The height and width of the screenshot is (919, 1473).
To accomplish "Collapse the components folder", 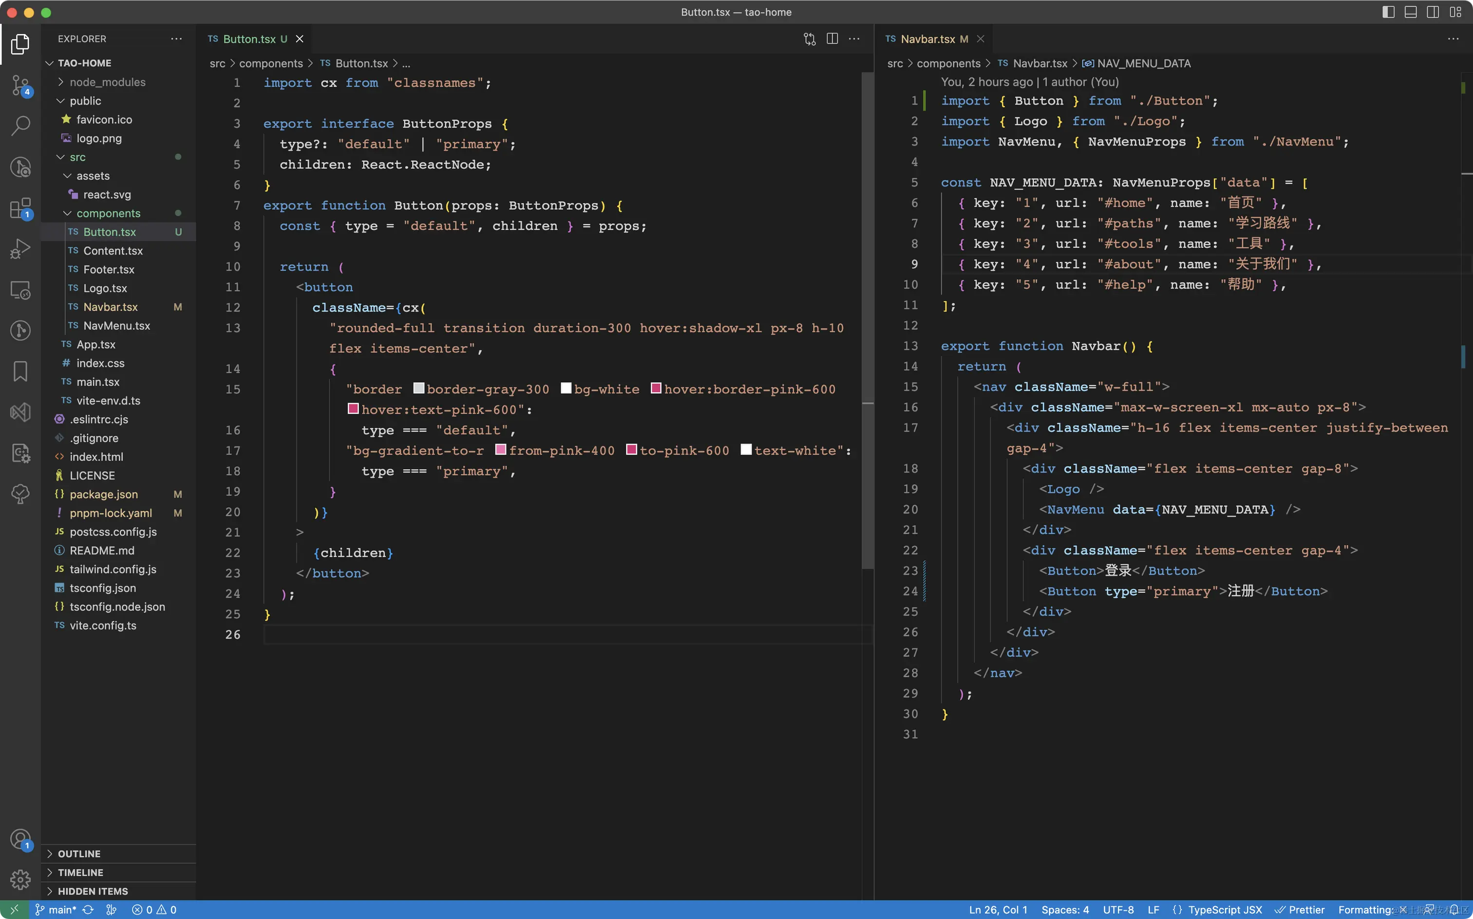I will tap(108, 213).
